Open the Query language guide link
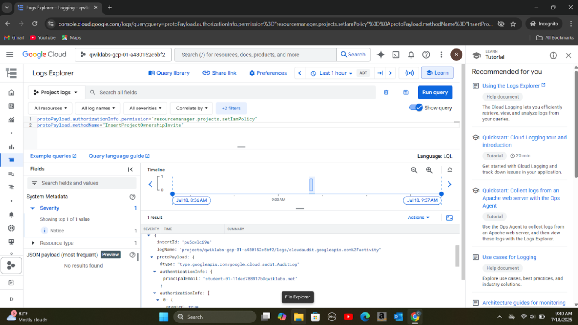Image resolution: width=578 pixels, height=325 pixels. (x=119, y=156)
